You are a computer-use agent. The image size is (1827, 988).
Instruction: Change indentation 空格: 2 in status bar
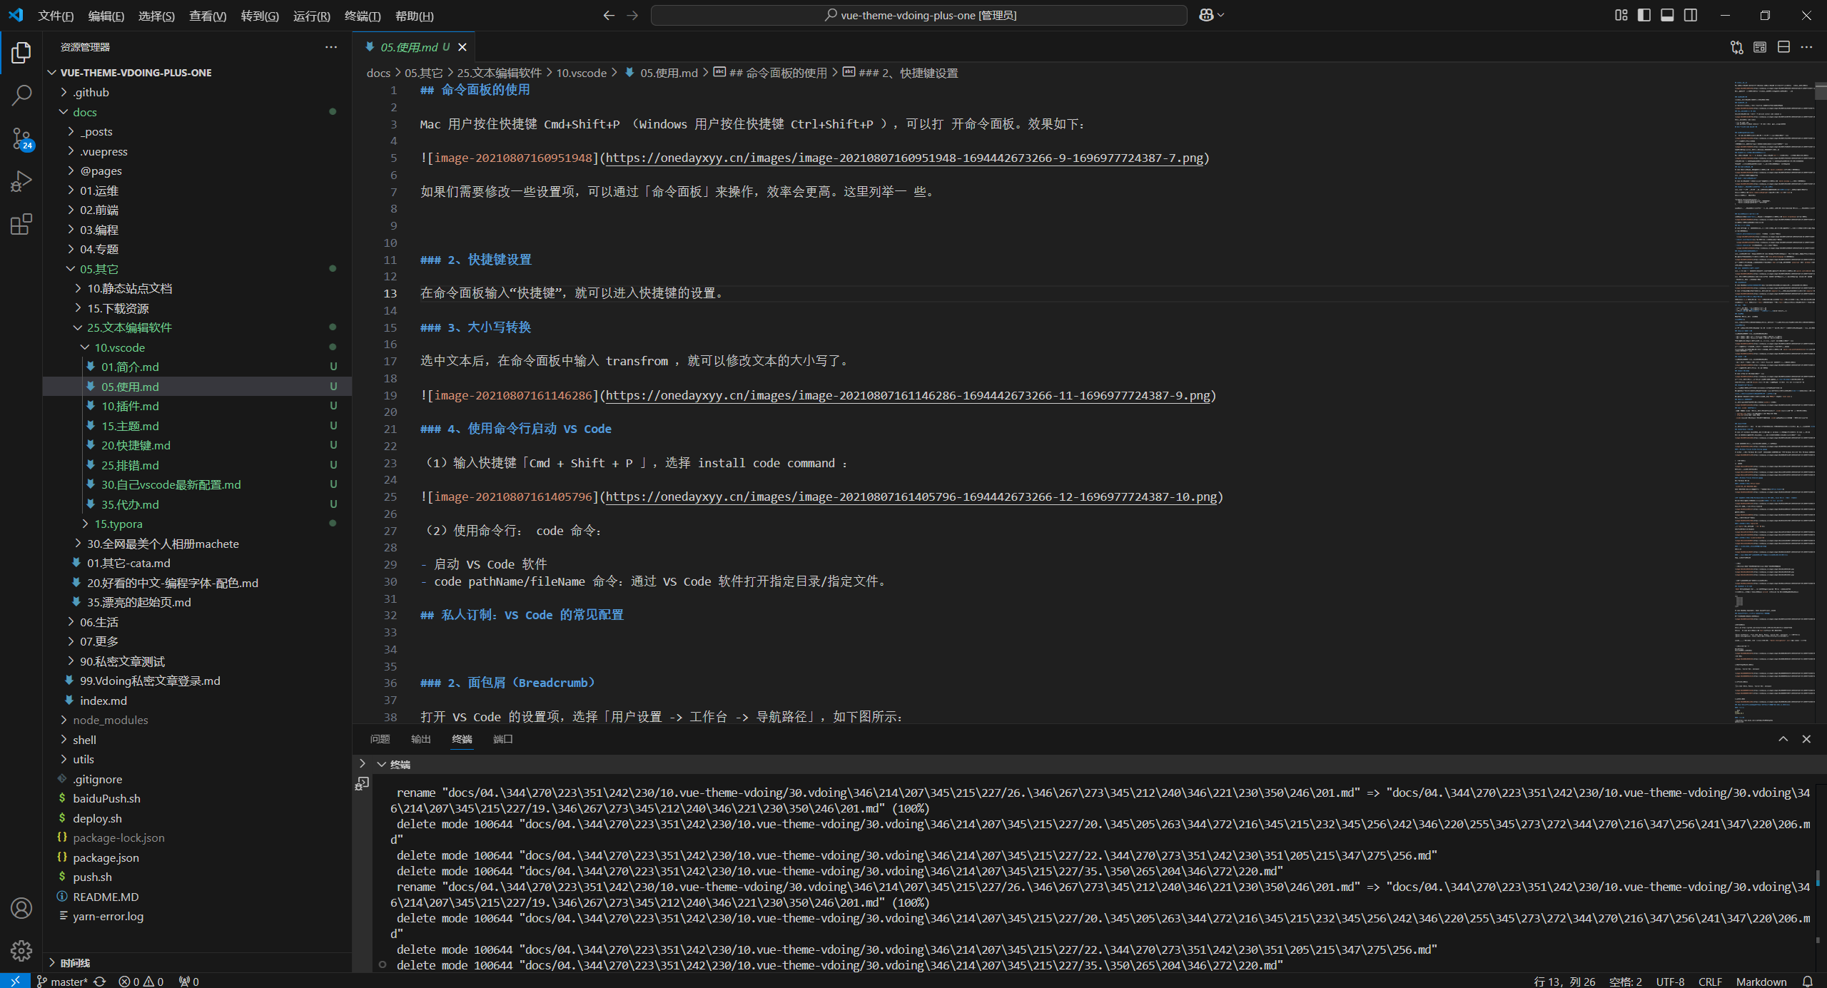pyautogui.click(x=1626, y=981)
